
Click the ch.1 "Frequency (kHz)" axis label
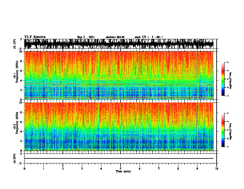coord(17,72)
